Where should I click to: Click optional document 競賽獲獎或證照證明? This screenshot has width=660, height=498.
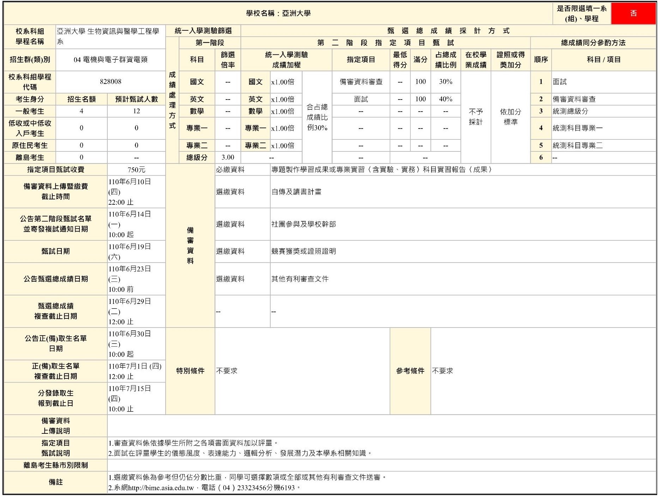[304, 252]
